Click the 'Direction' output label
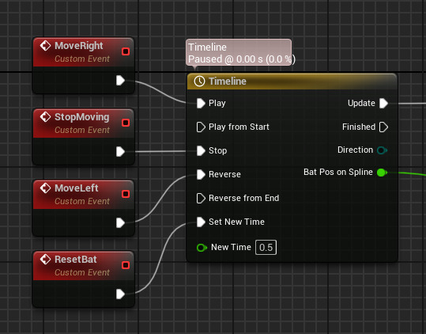426x334 pixels. (x=355, y=150)
